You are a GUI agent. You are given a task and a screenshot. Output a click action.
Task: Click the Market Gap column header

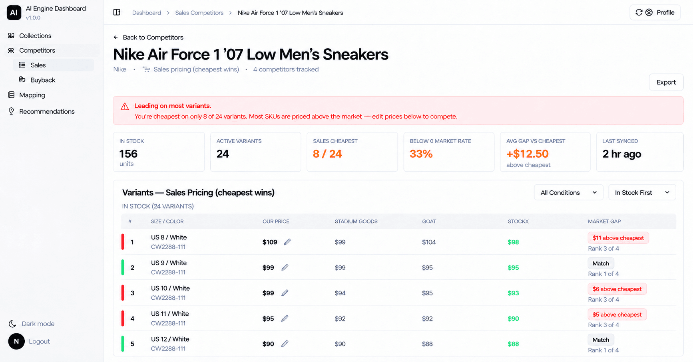point(604,222)
